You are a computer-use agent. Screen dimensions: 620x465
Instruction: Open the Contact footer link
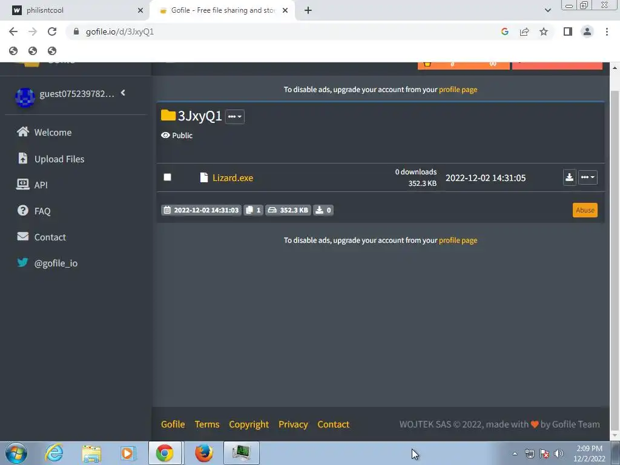pyautogui.click(x=334, y=424)
